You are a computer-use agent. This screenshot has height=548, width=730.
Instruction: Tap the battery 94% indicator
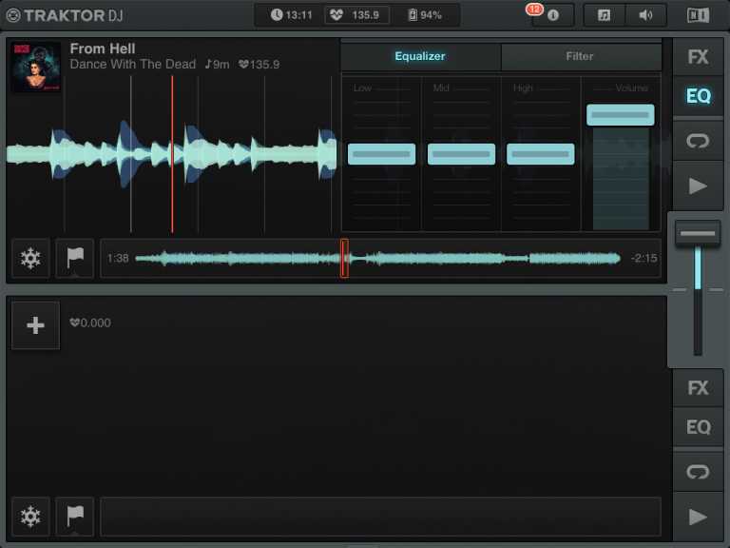pos(425,15)
